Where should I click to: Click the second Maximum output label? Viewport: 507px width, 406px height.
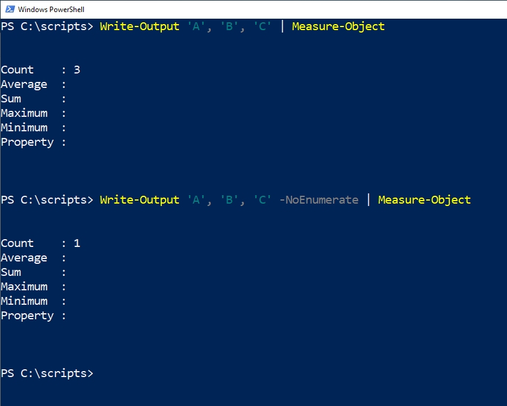tap(24, 286)
